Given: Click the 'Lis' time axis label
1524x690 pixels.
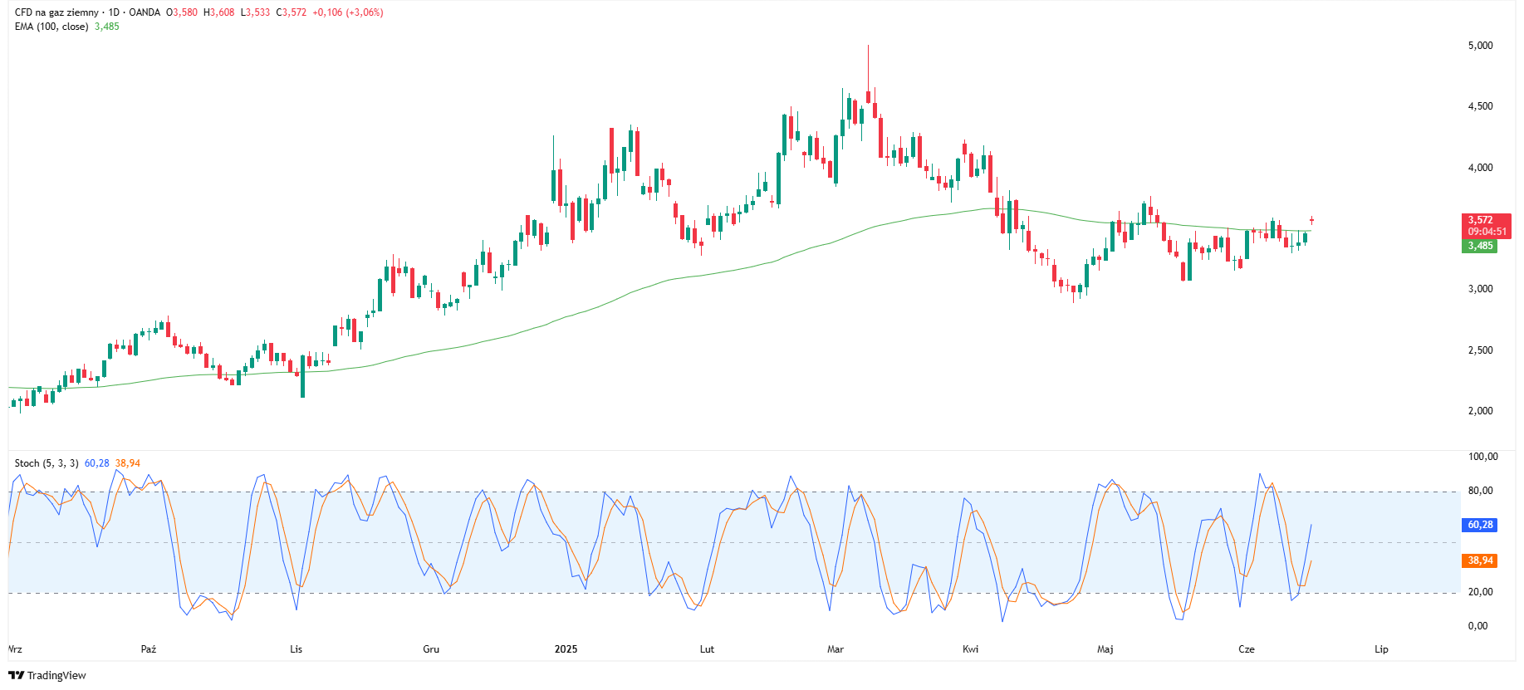Looking at the screenshot, I should point(296,649).
